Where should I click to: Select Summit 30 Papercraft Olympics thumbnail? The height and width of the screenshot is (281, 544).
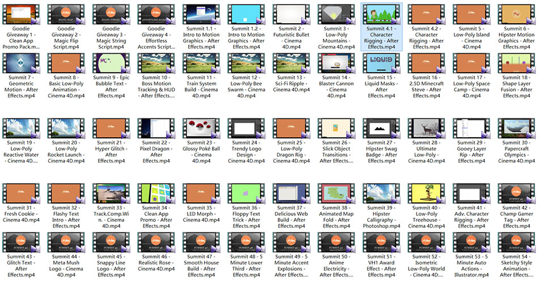click(x=516, y=129)
